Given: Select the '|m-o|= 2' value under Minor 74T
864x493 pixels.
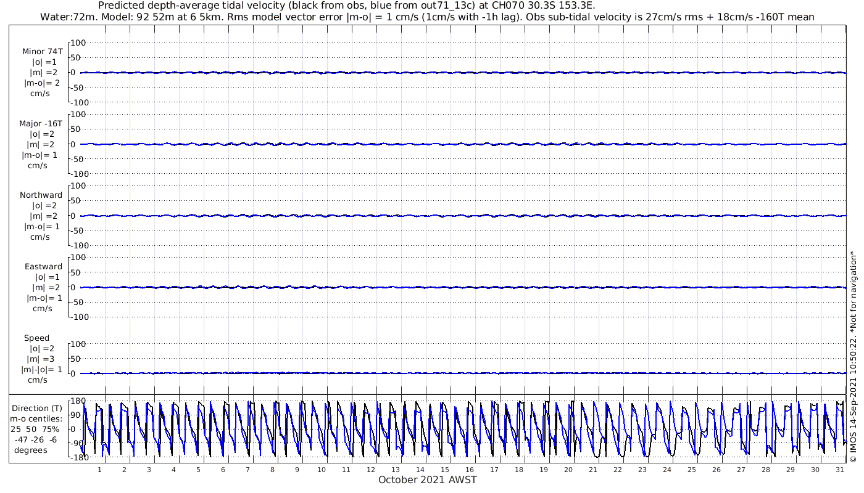Looking at the screenshot, I should [x=42, y=83].
